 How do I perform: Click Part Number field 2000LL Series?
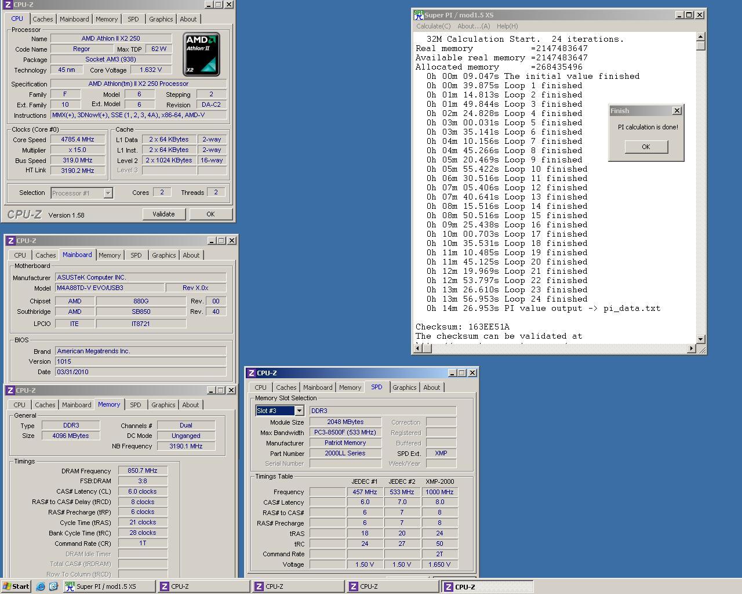tap(345, 453)
